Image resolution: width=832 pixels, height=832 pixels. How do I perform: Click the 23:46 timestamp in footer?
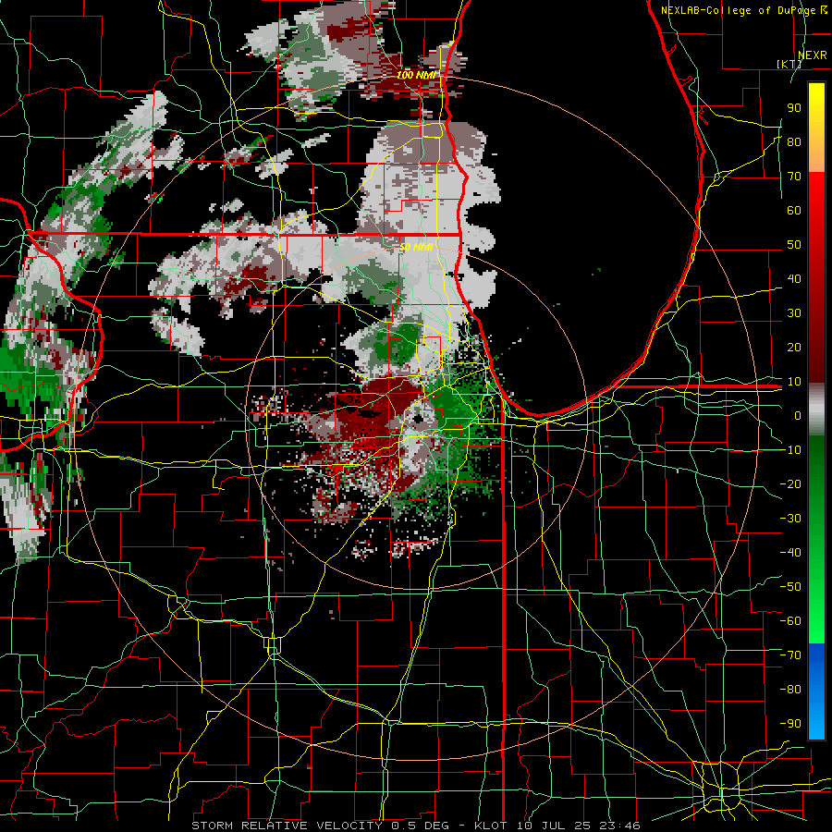click(x=621, y=826)
